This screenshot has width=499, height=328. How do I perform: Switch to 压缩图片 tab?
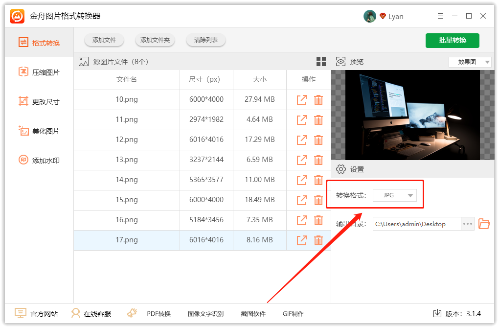point(39,72)
